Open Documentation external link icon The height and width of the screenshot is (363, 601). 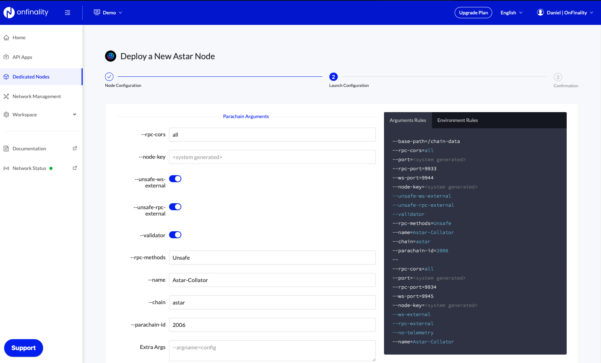point(75,149)
